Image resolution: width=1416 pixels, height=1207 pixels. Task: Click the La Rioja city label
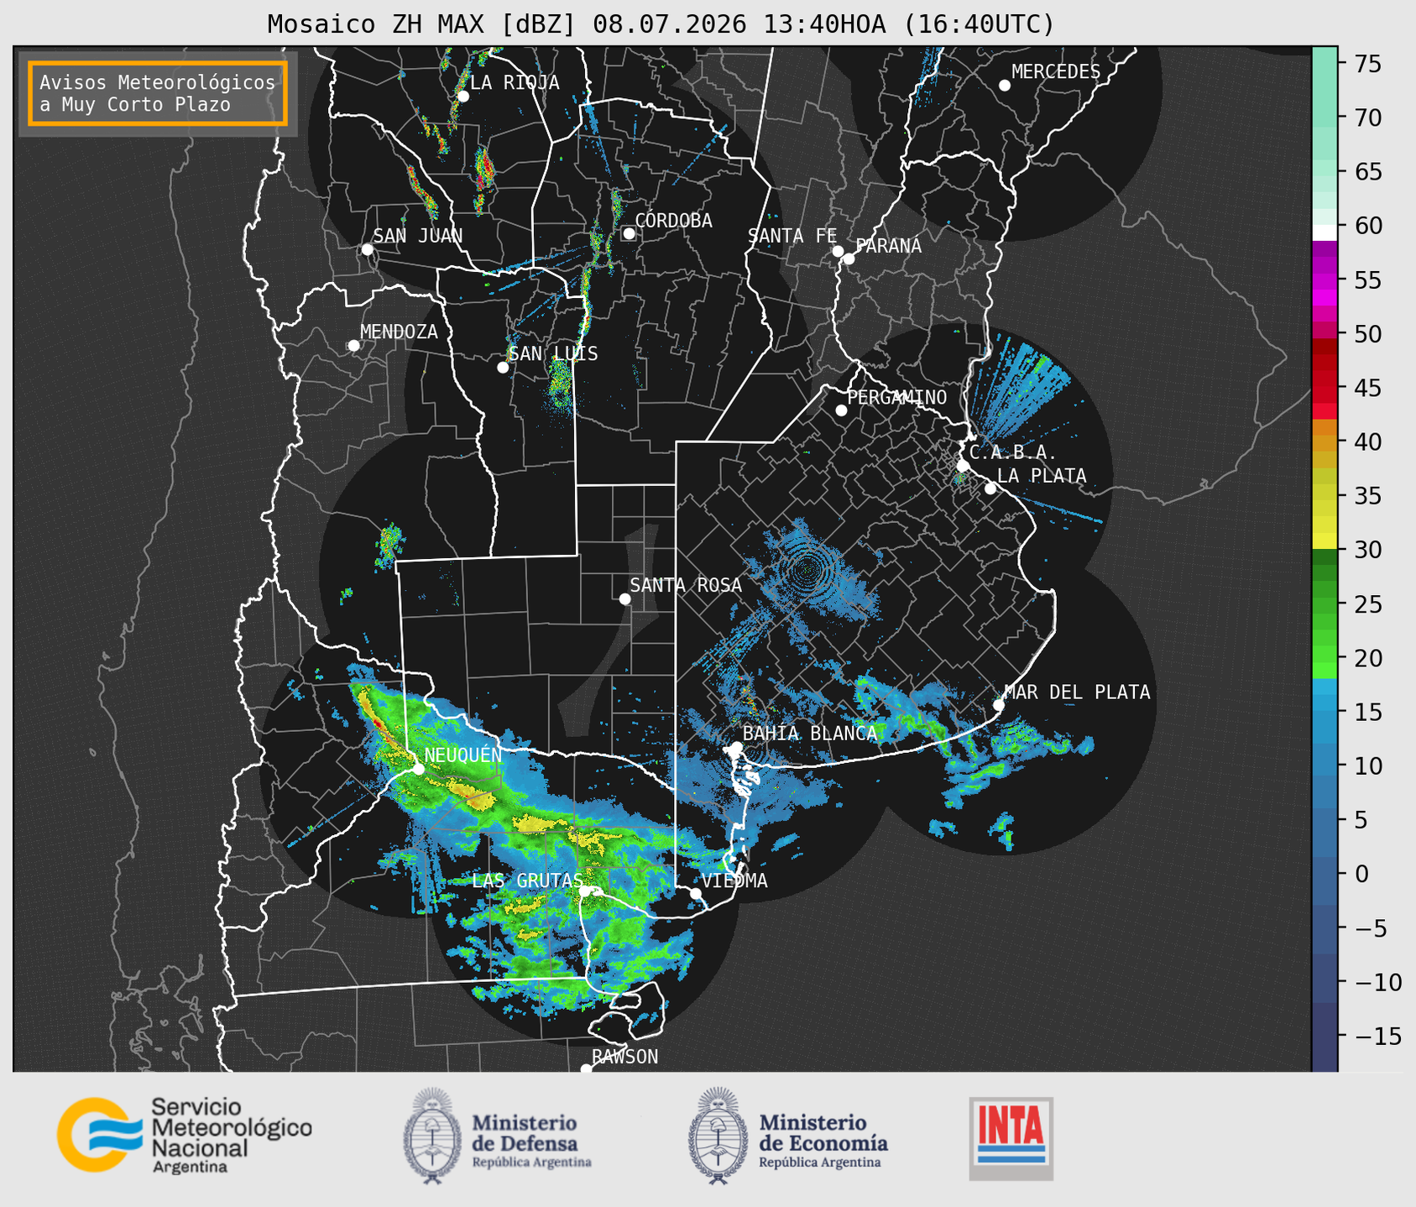pos(515,82)
